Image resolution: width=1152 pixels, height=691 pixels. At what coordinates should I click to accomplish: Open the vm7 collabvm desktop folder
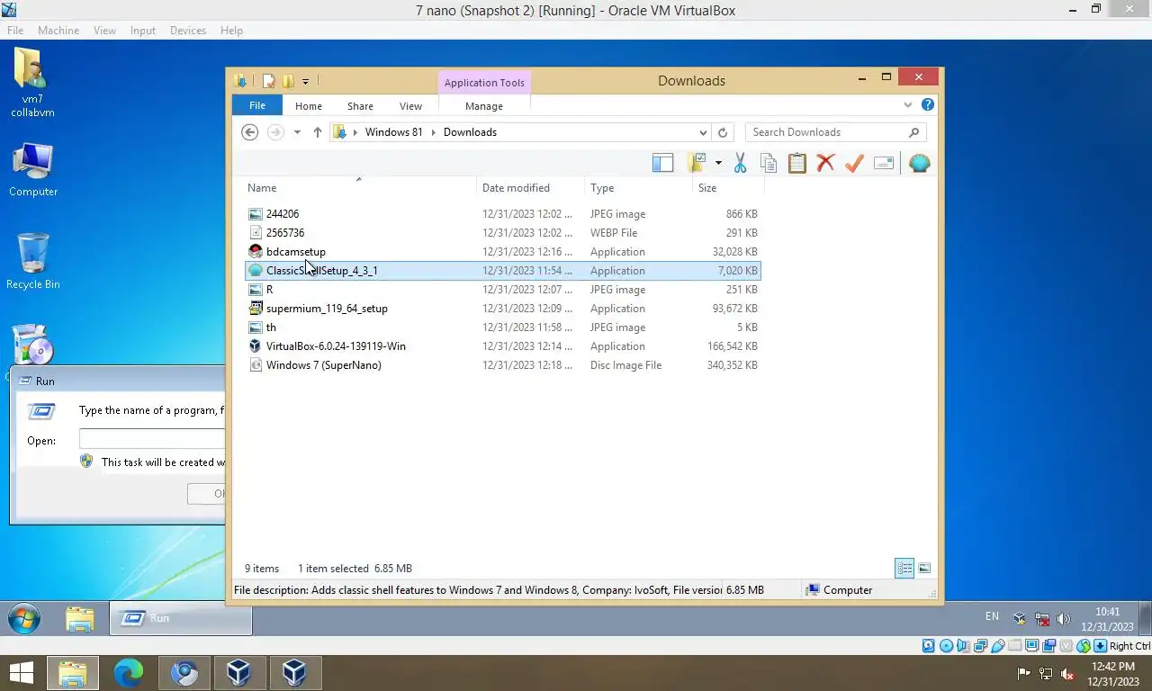[x=32, y=83]
